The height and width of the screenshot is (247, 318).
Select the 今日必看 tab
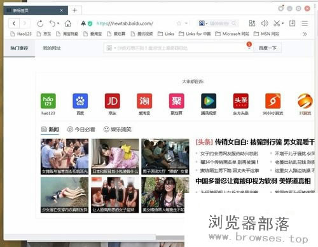tap(81, 130)
